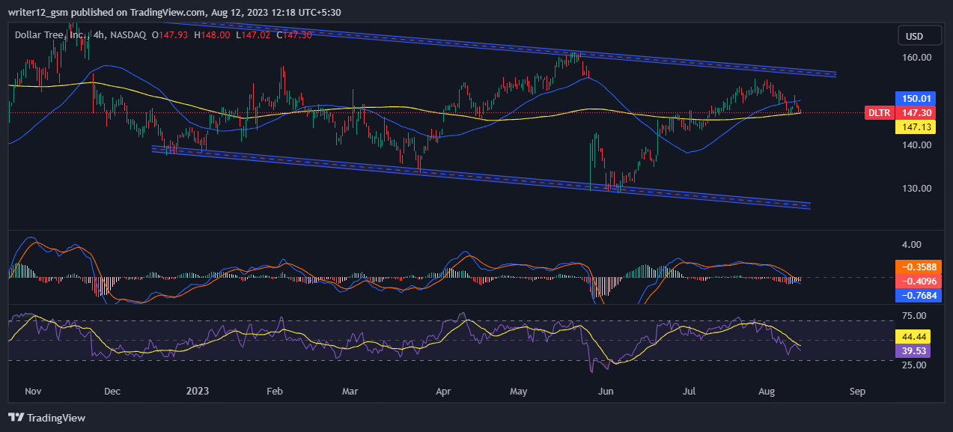
Task: Click the 2023 label on time axis
Action: [197, 391]
